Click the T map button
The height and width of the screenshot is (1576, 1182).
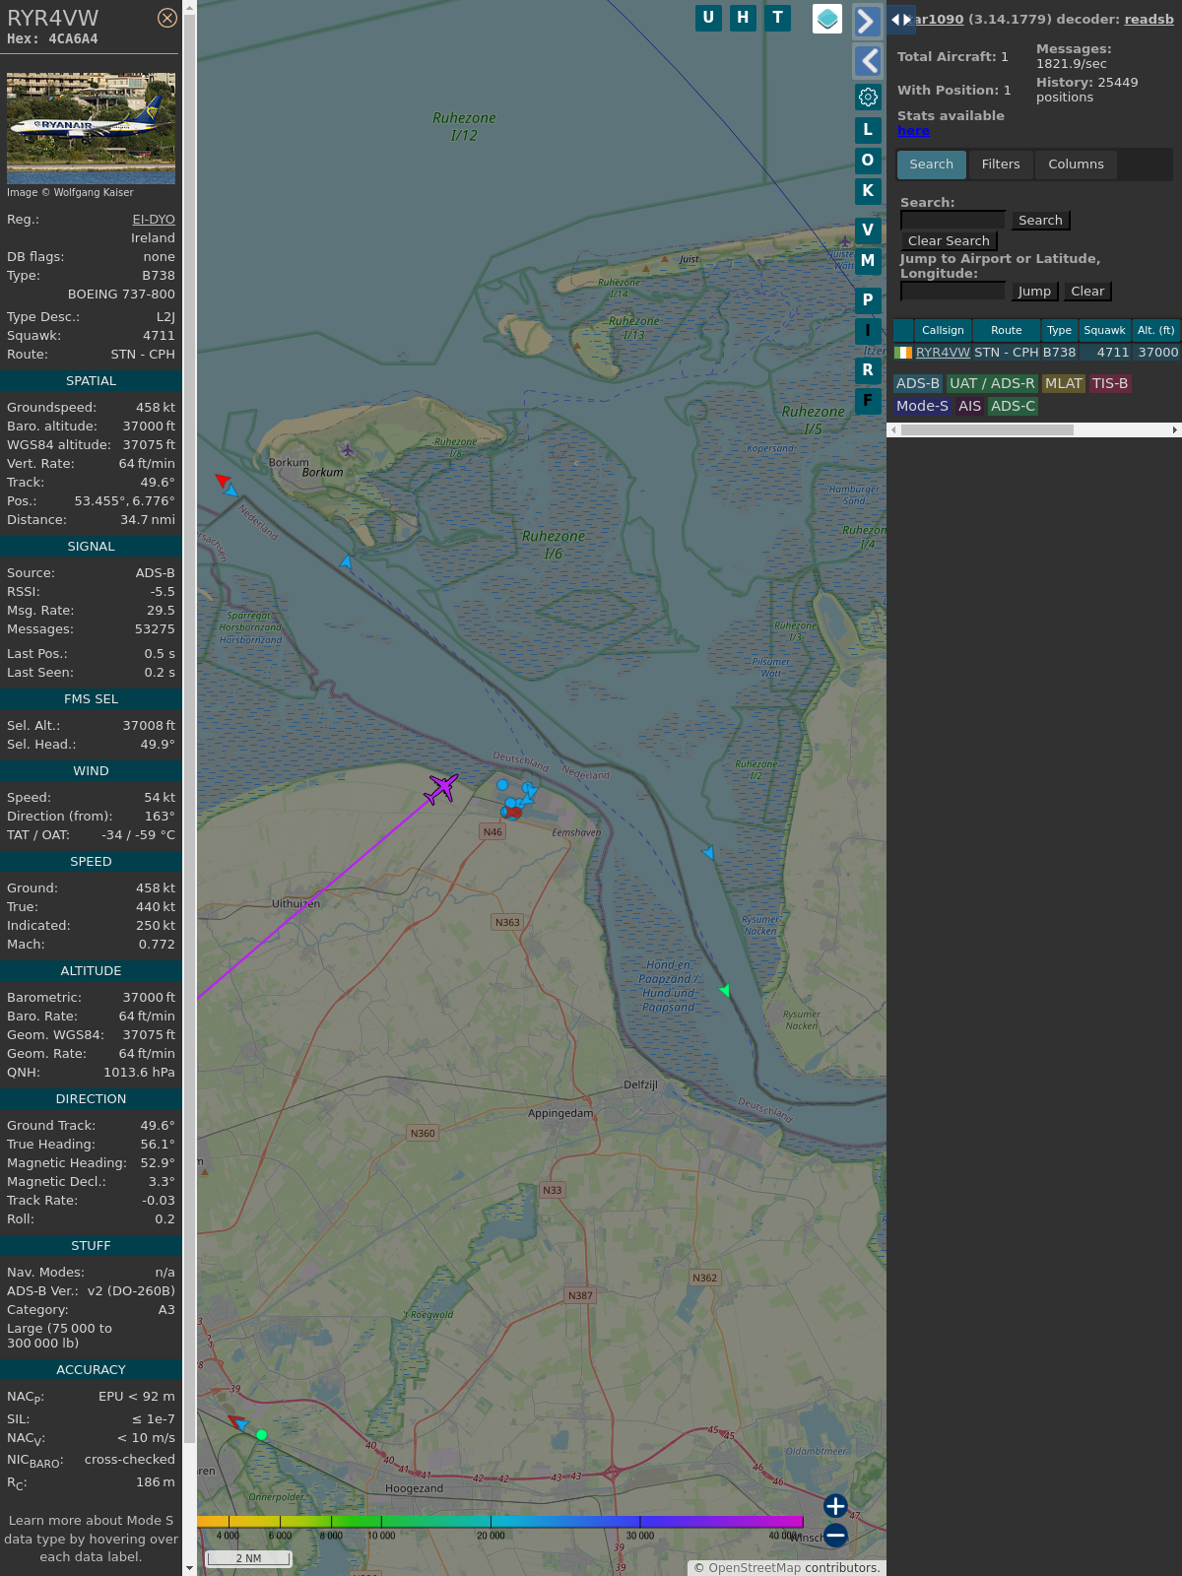[x=777, y=18]
